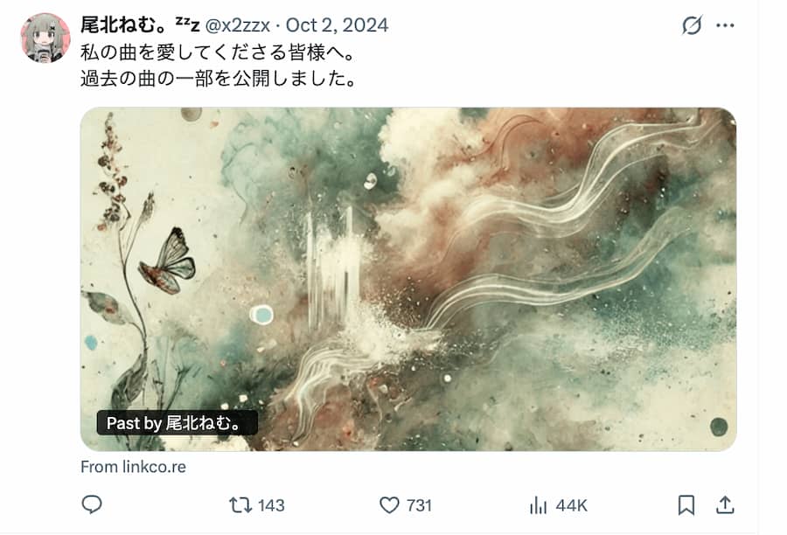Open the watercolor butterfly card image

tap(408, 279)
